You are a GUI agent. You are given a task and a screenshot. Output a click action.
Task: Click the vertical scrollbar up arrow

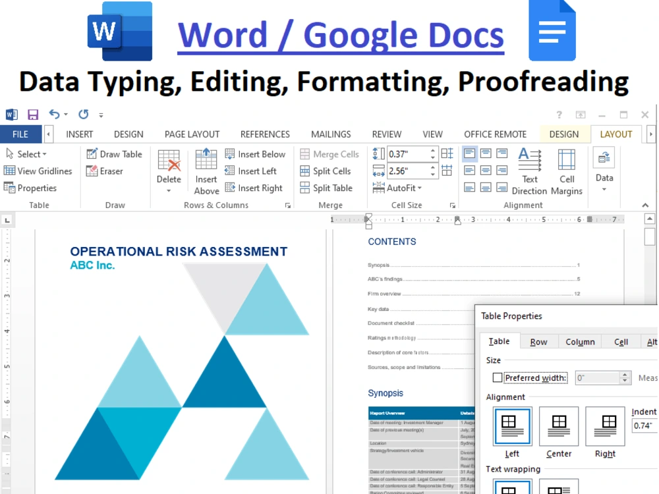coord(649,219)
